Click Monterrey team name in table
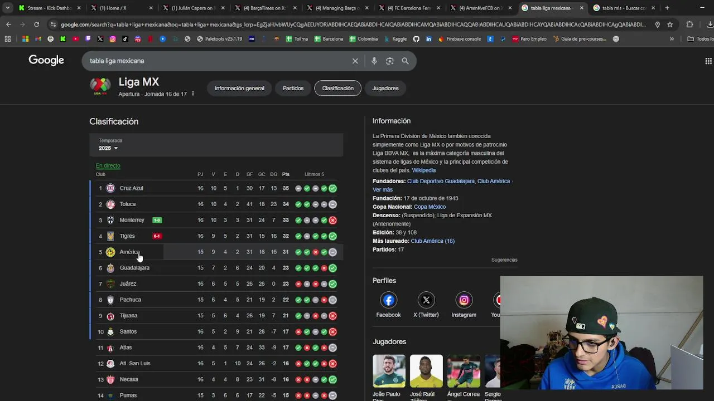Image resolution: width=714 pixels, height=401 pixels. 132,220
